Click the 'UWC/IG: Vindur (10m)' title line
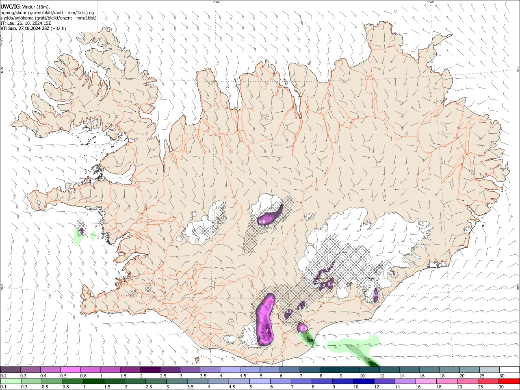Image resolution: width=520 pixels, height=390 pixels. pyautogui.click(x=25, y=6)
